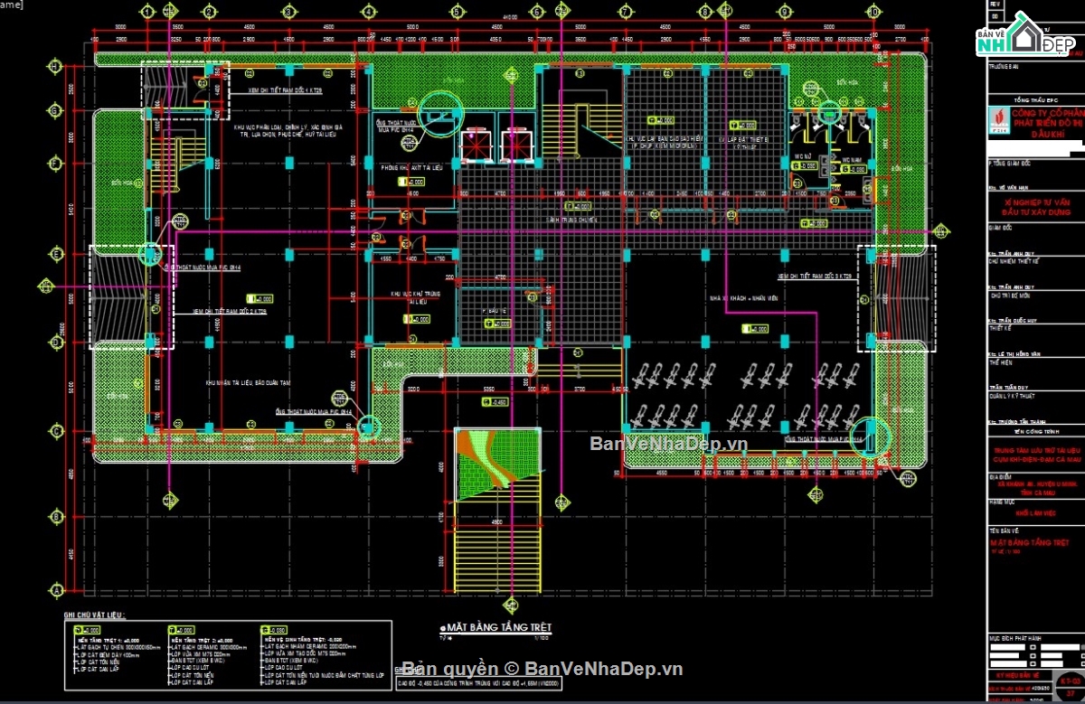
Task: Click the WC NAM restroom label
Action: tap(854, 159)
